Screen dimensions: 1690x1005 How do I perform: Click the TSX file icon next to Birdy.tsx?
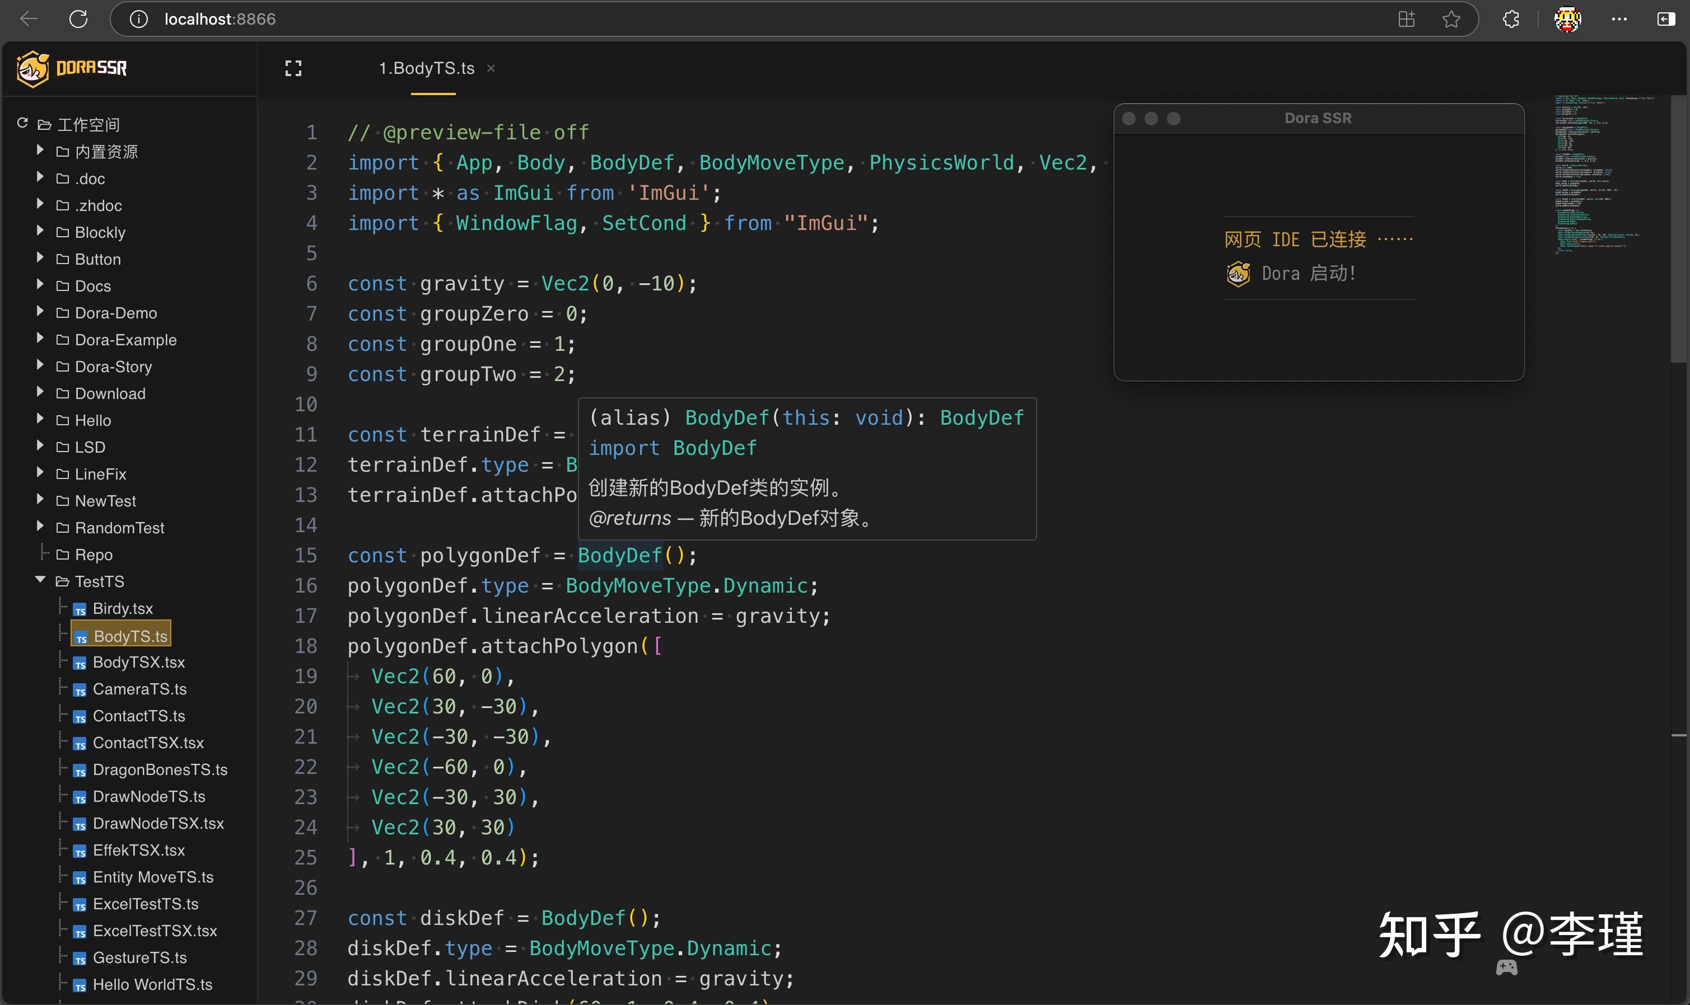point(81,609)
